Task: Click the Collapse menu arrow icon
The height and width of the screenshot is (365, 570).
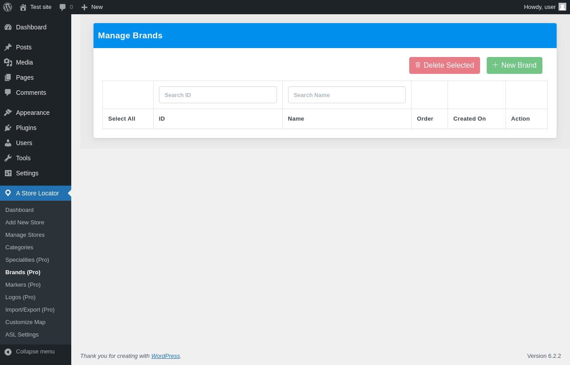Action: pyautogui.click(x=8, y=352)
